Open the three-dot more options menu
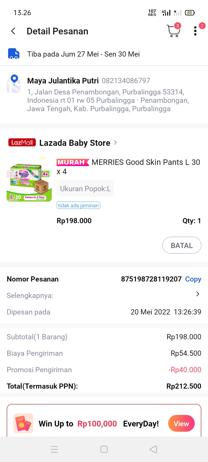The image size is (208, 462). coord(196,31)
